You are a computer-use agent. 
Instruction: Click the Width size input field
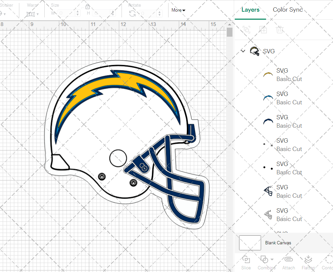(67, 13)
